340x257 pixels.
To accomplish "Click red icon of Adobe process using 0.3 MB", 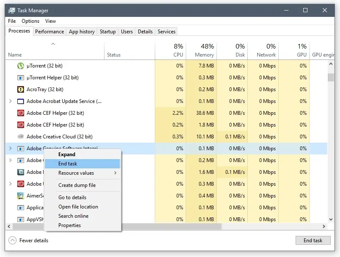I will 21,184.
